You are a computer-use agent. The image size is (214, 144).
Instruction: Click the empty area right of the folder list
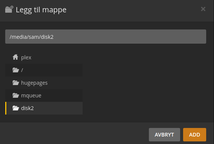(144, 83)
